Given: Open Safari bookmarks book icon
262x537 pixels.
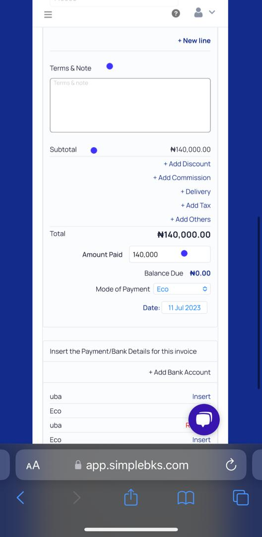Looking at the screenshot, I should pyautogui.click(x=186, y=498).
